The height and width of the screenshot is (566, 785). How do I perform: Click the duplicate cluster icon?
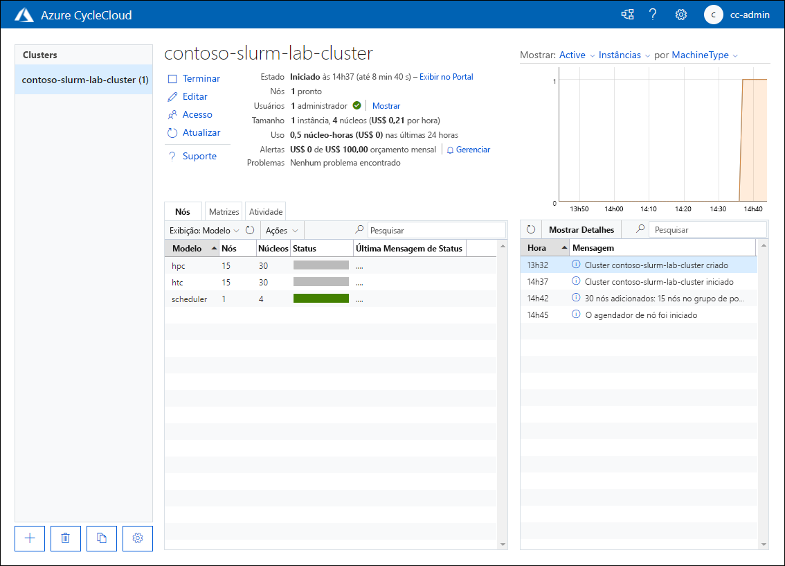(101, 538)
